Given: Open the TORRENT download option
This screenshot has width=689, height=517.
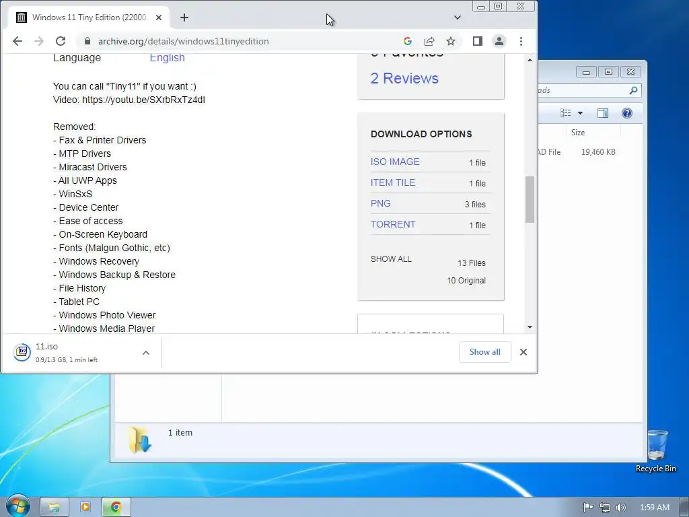Looking at the screenshot, I should 393,224.
